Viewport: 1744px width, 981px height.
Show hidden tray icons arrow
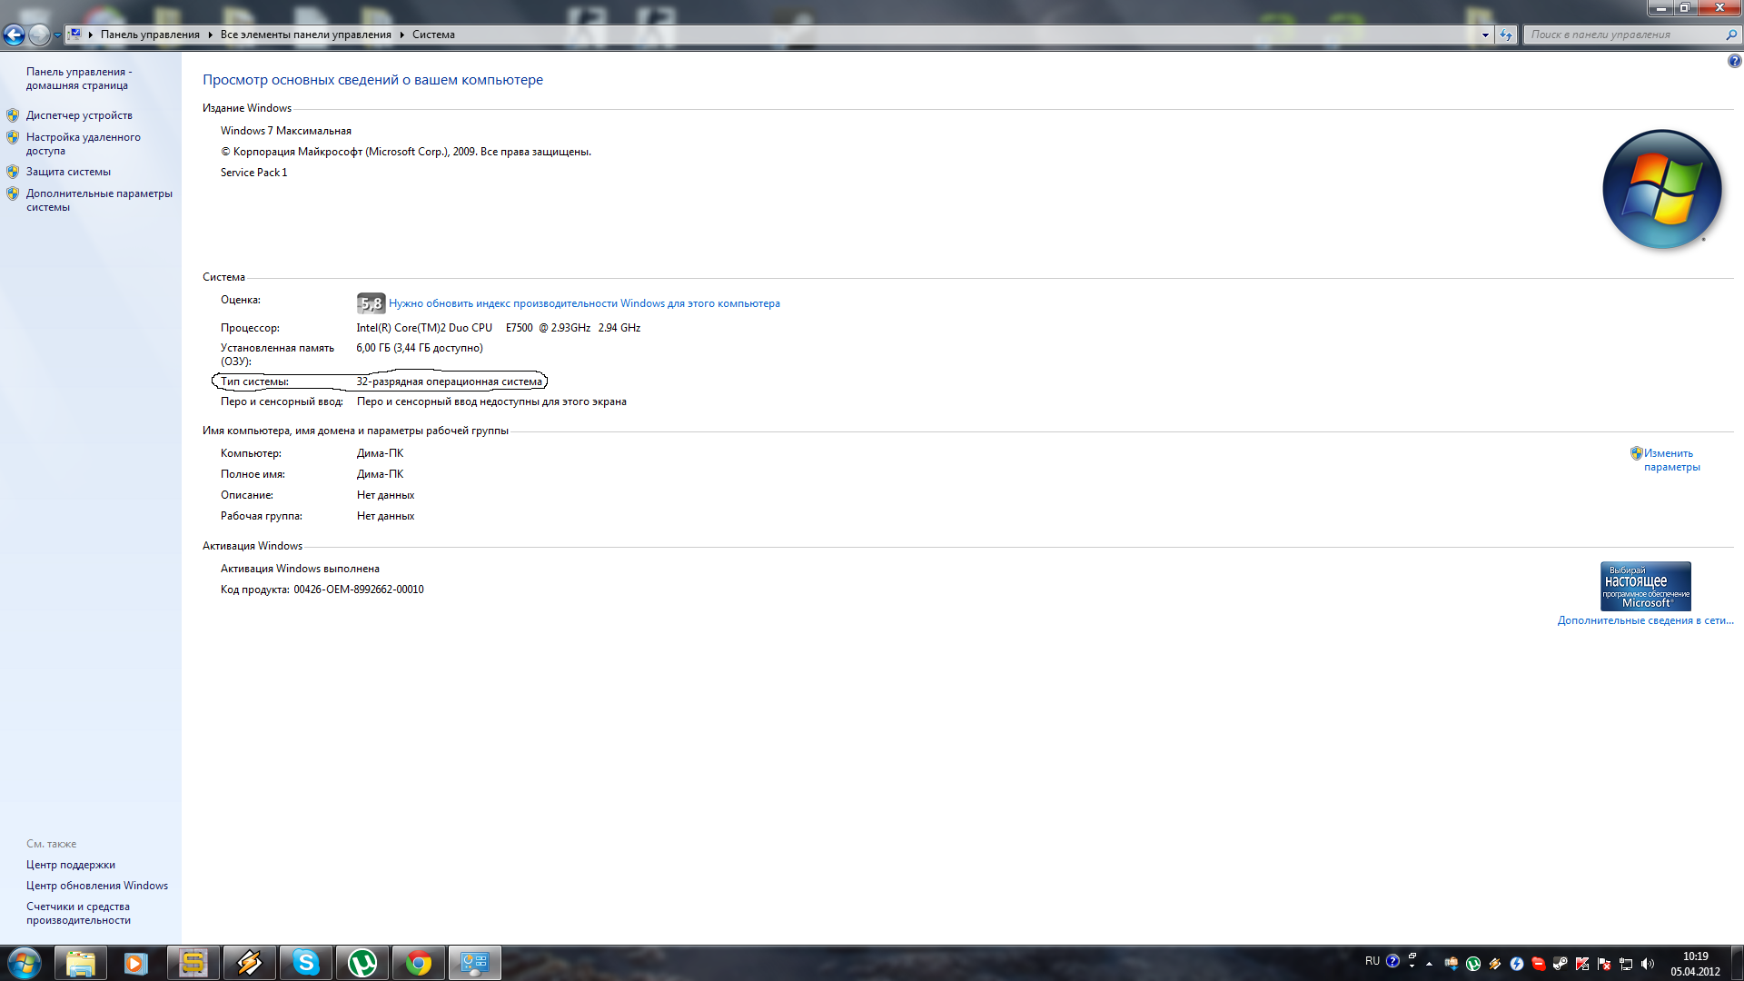pyautogui.click(x=1429, y=964)
